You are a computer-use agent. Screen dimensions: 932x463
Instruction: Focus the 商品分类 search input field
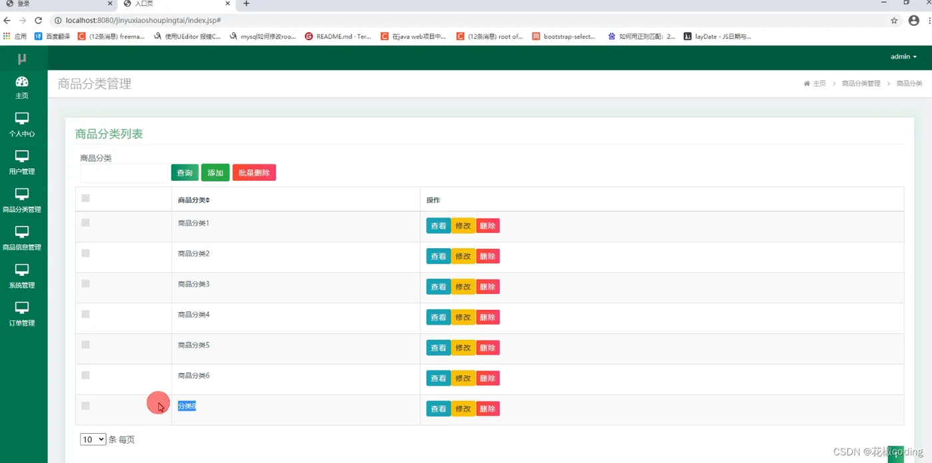click(124, 173)
